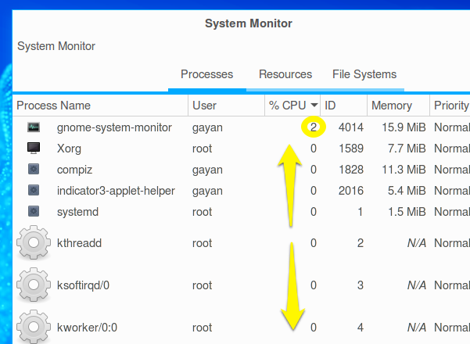Click the indicator3-applet-helper process icon
Image resolution: width=470 pixels, height=344 pixels.
click(x=34, y=190)
